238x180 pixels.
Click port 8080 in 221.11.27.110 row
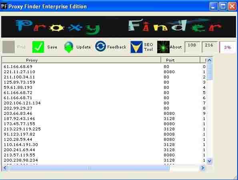(x=169, y=72)
